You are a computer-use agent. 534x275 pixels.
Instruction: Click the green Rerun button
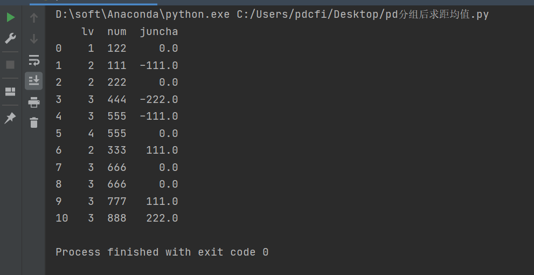click(x=10, y=18)
